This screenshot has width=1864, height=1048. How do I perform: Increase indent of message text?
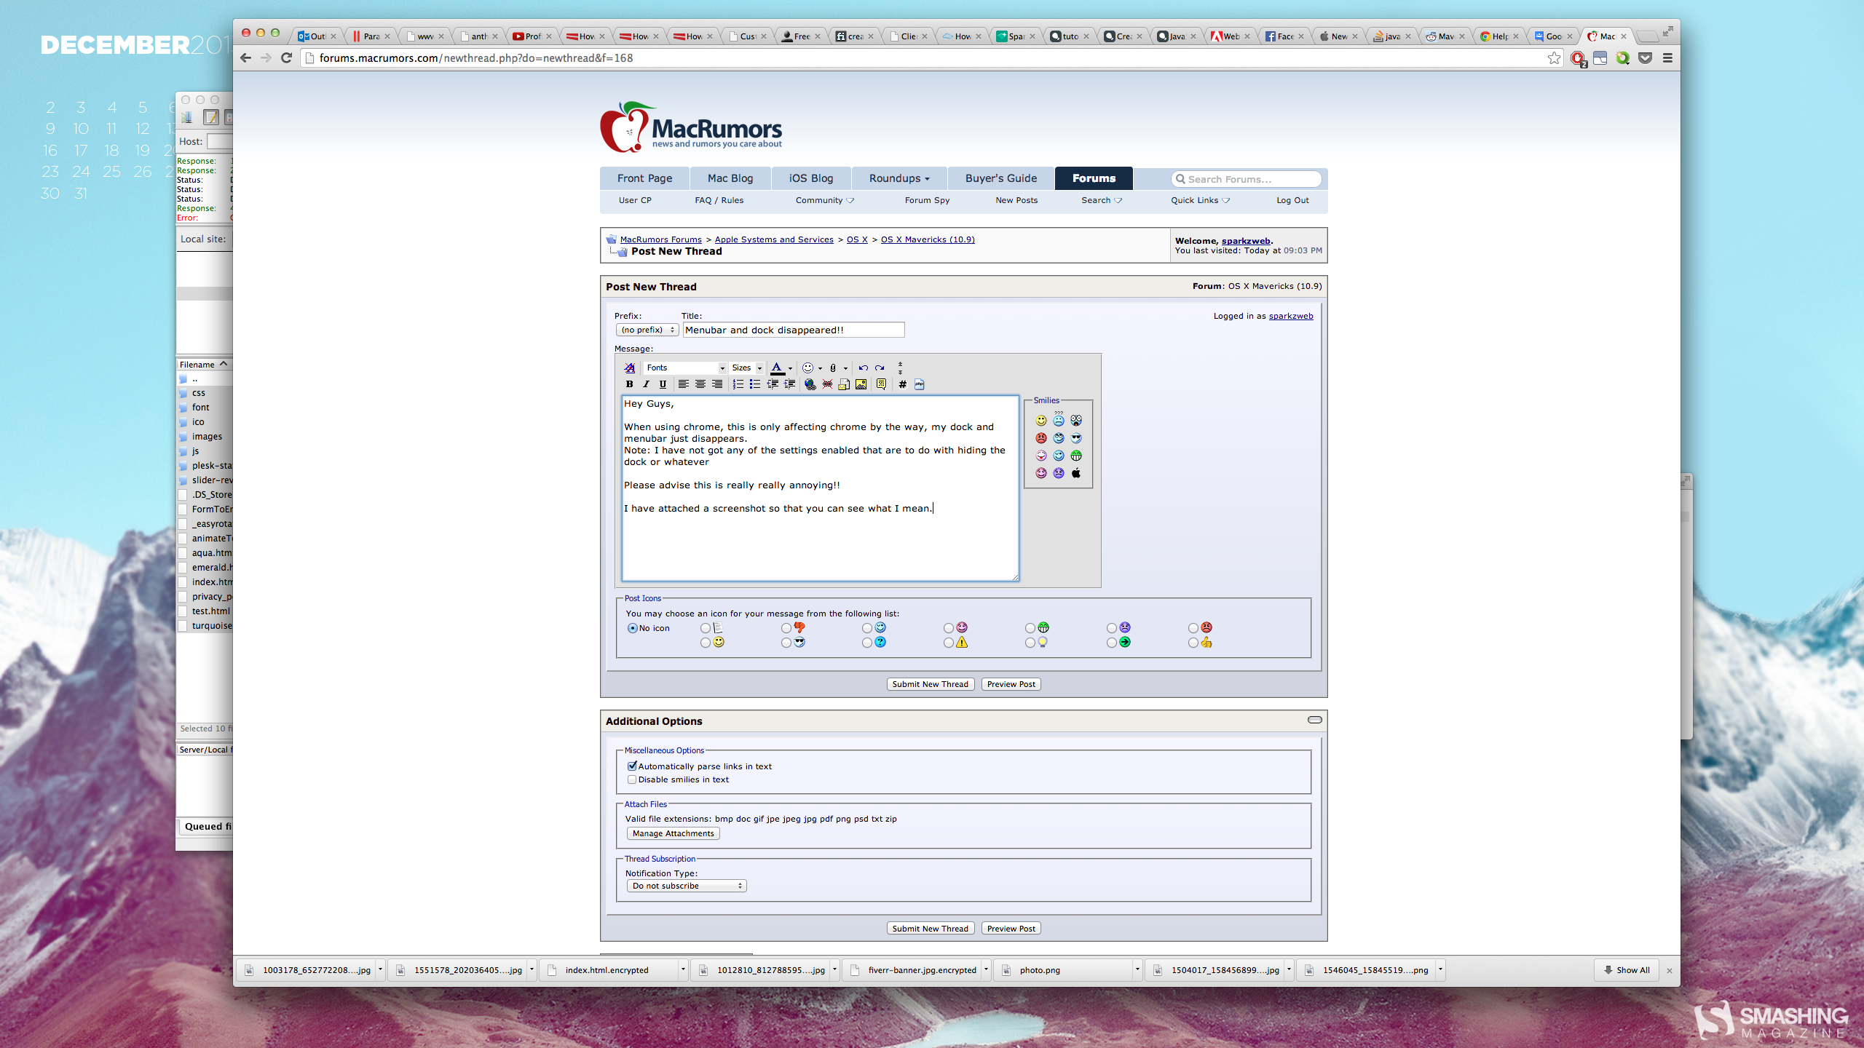point(789,384)
